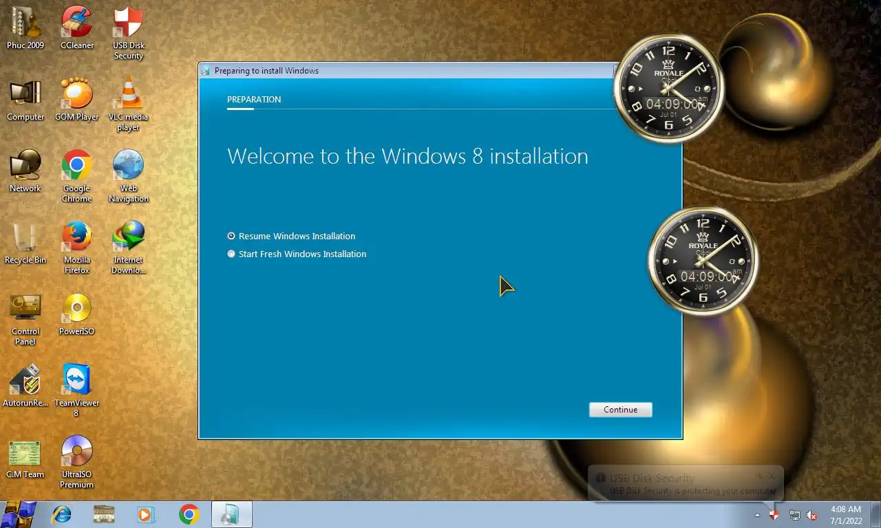Select the Recycle Bin icon
The image size is (881, 528).
[x=25, y=243]
